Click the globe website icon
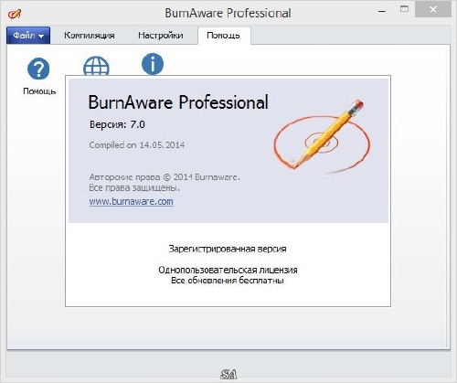Screen dimensions: 457x383 coord(96,66)
